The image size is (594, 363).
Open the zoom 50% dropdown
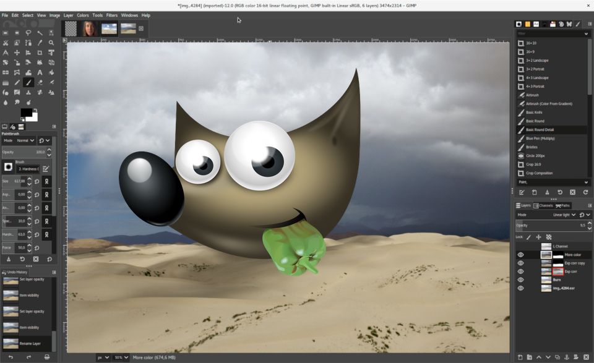[121, 357]
